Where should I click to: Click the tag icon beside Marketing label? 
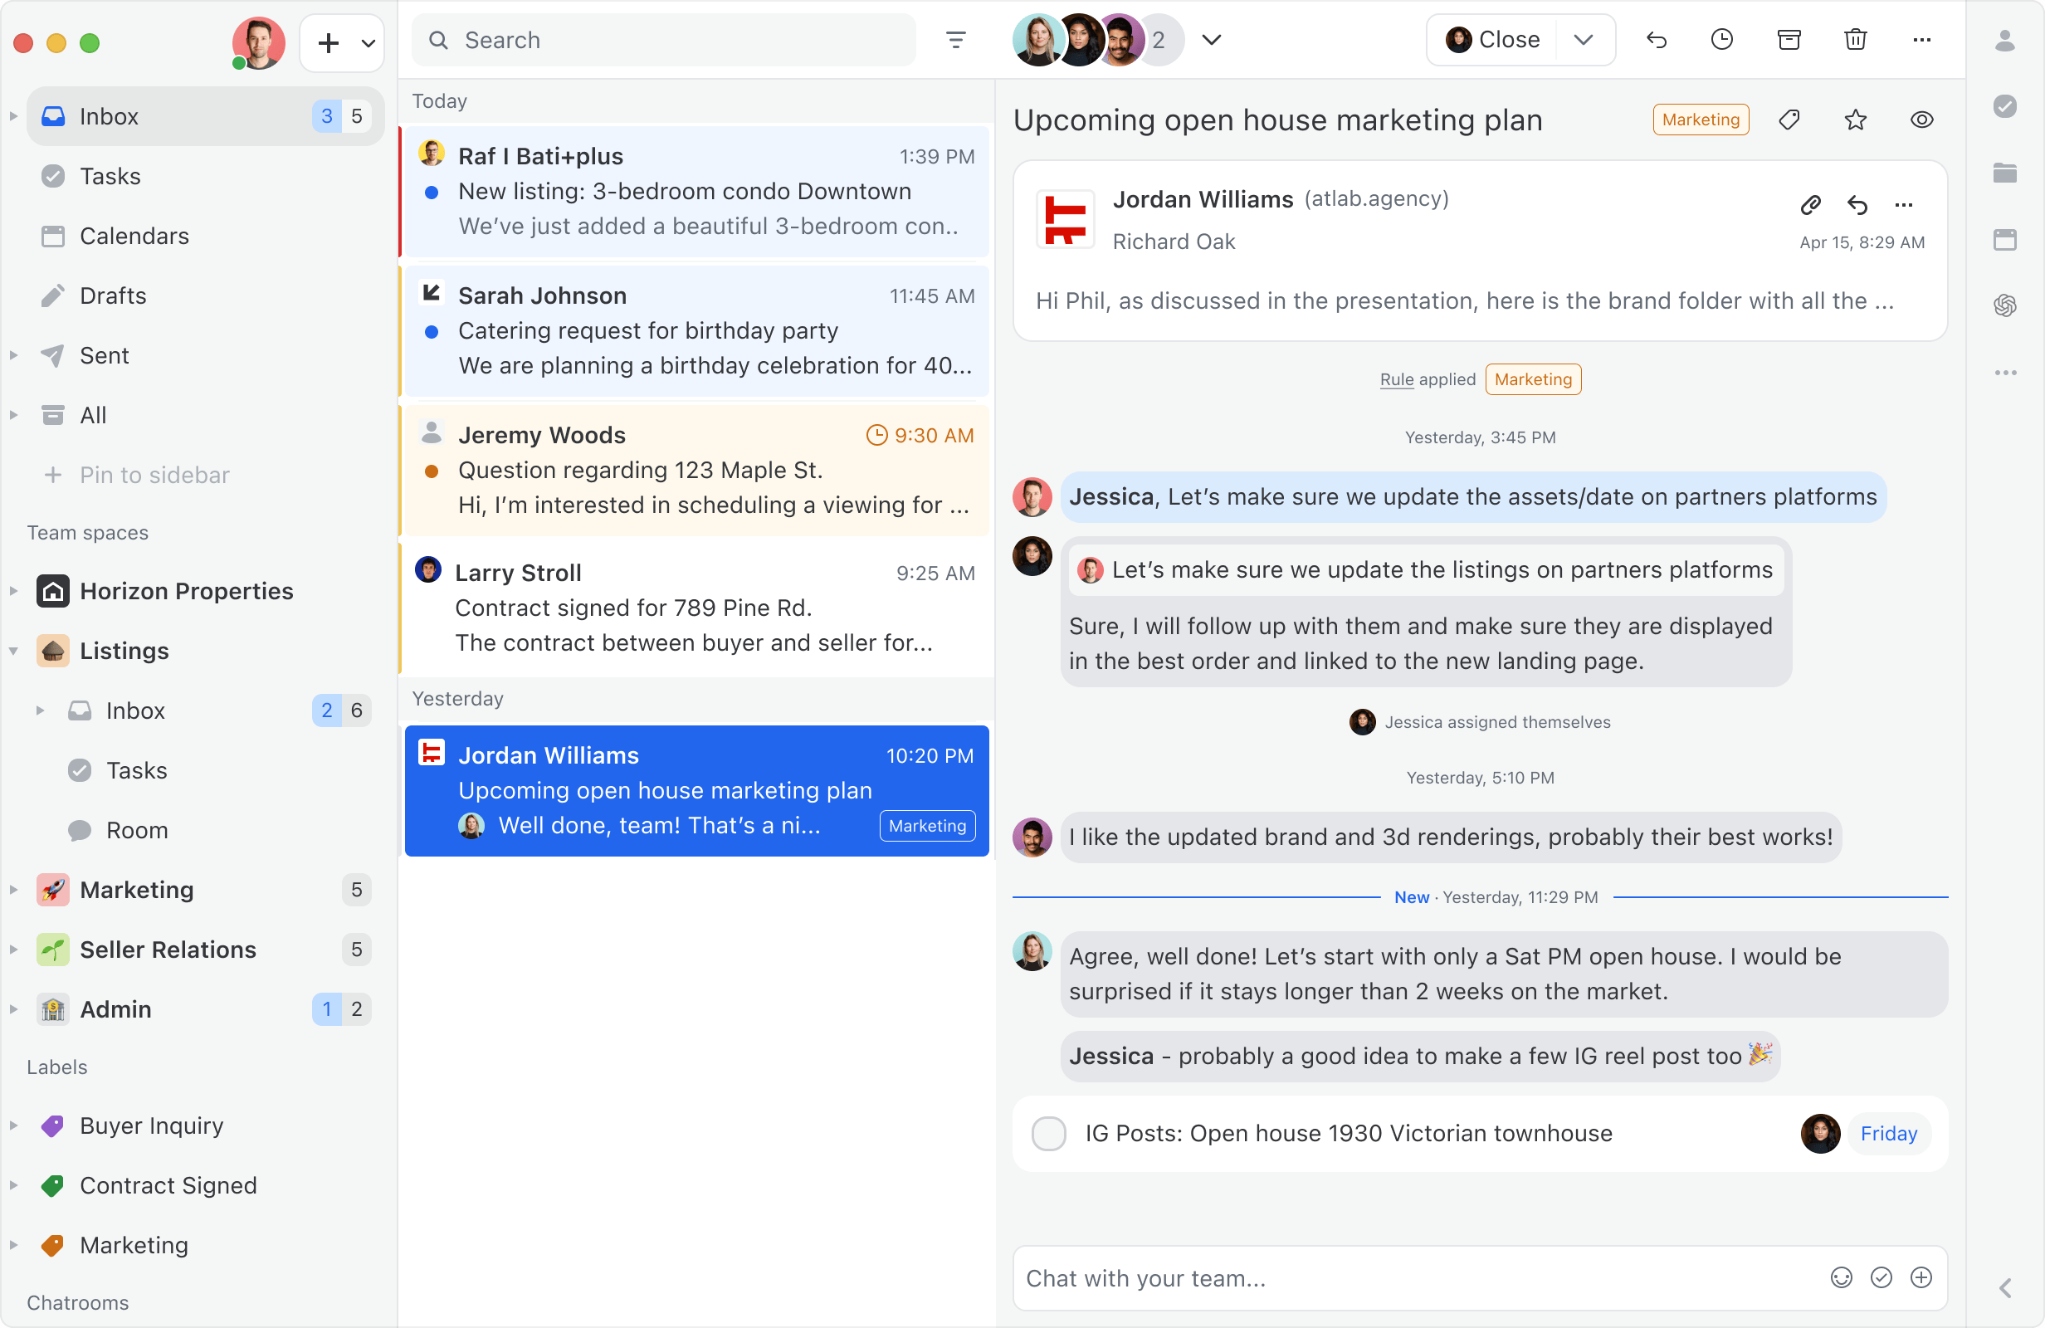coord(1789,120)
